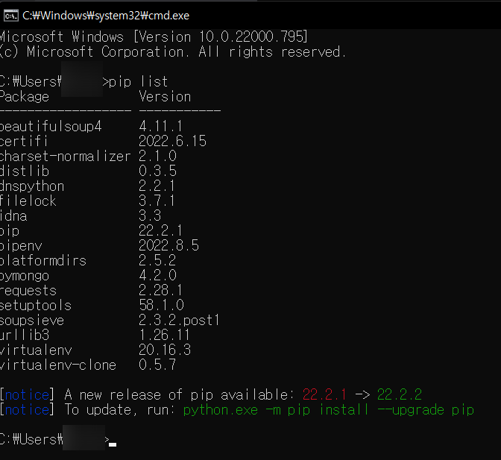This screenshot has height=460, width=501.
Task: Click requests version 2.28.1
Action: (161, 290)
